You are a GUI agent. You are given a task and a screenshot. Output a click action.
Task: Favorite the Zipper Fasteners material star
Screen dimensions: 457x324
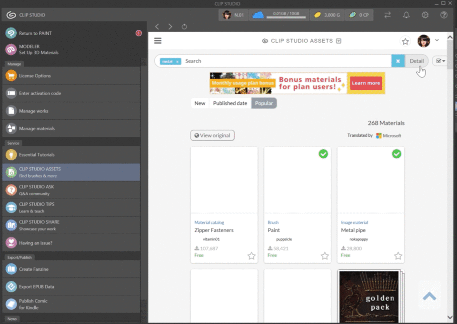(x=251, y=256)
